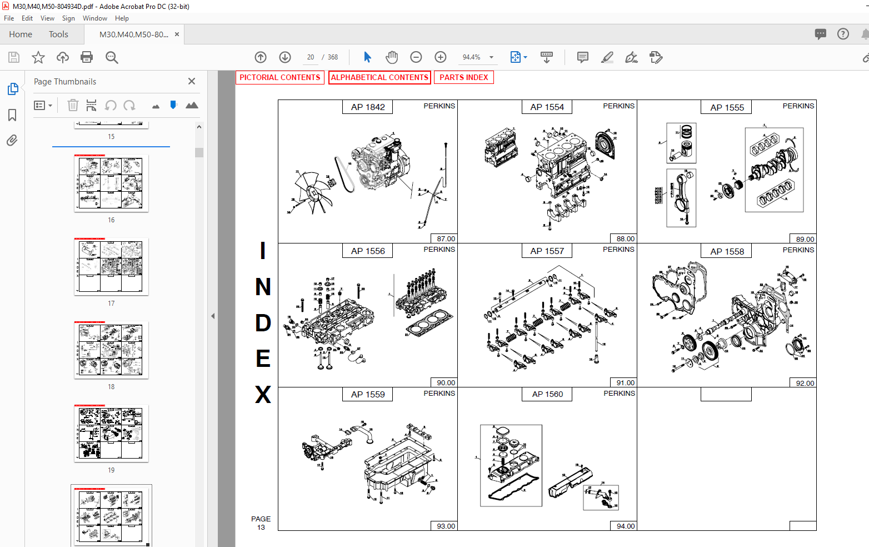Zoom in with the plus icon

(x=441, y=57)
